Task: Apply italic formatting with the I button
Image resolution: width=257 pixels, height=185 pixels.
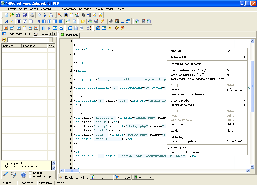Action: point(25,21)
